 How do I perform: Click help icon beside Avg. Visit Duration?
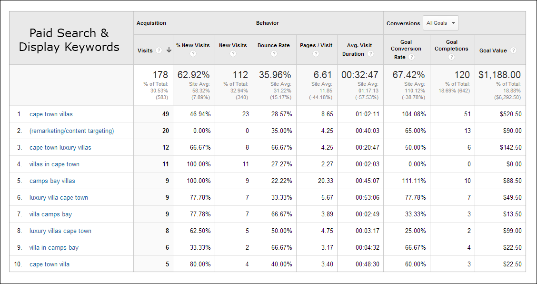(370, 54)
